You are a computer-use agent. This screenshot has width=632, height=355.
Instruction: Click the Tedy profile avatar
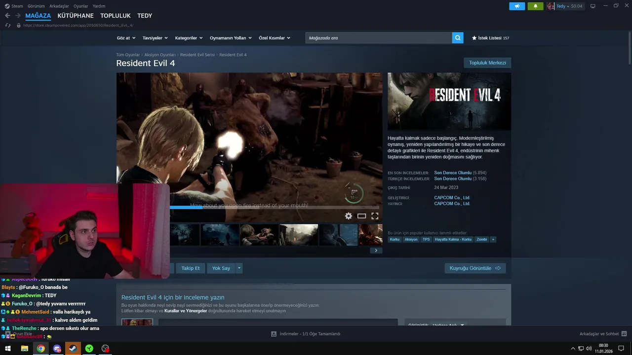[x=551, y=6]
